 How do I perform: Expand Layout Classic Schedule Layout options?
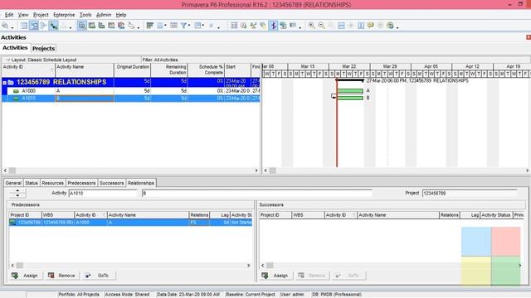[8, 60]
